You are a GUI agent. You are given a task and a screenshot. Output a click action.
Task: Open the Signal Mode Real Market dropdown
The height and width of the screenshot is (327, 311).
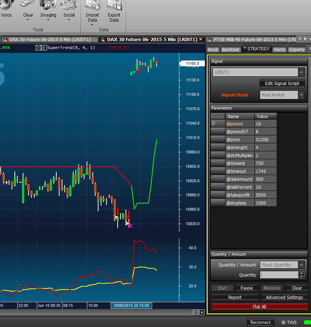[301, 95]
